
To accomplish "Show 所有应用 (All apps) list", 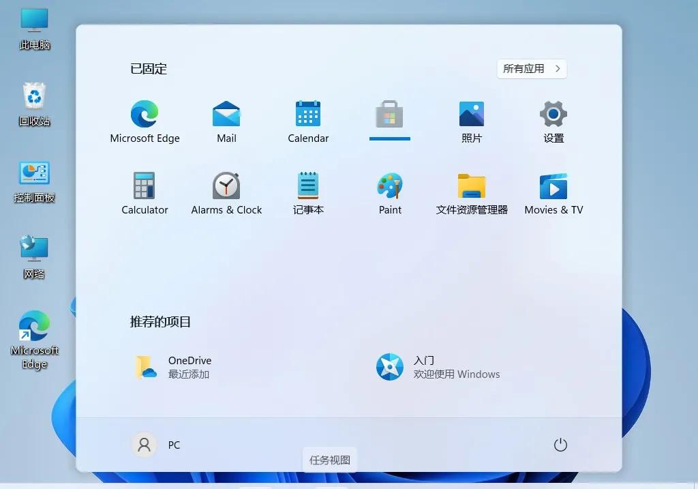I will (532, 69).
